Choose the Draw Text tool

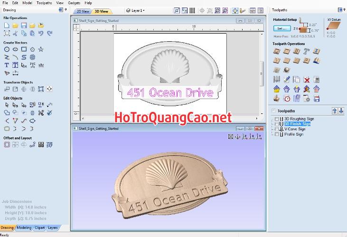coord(7,65)
